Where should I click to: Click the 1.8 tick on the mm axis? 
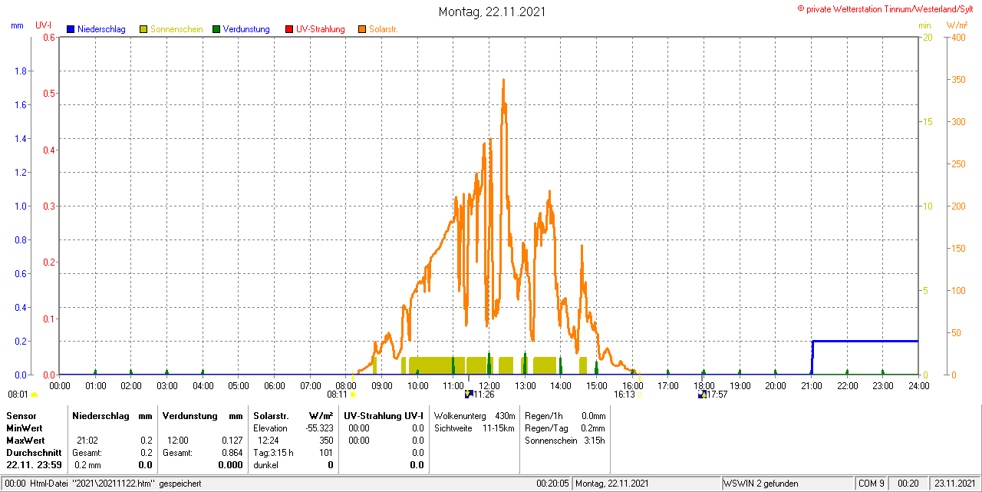(21, 71)
